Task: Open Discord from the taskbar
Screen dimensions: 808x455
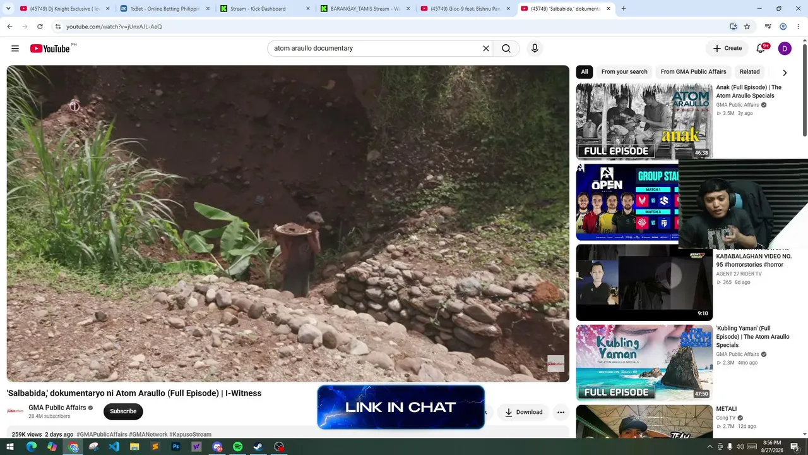Action: pyautogui.click(x=217, y=447)
